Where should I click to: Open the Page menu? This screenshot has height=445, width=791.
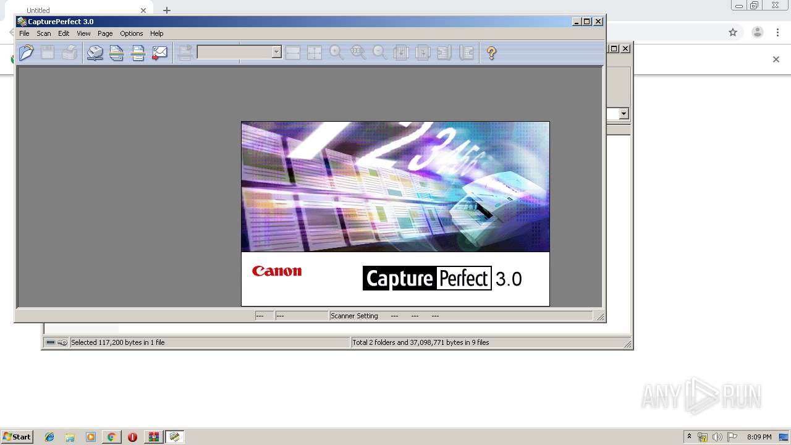pos(105,33)
